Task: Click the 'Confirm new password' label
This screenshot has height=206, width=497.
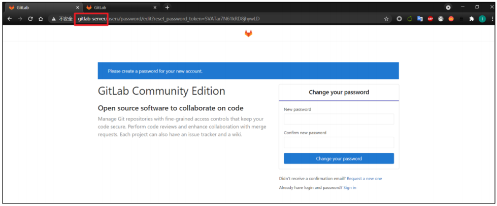Action: pyautogui.click(x=305, y=133)
